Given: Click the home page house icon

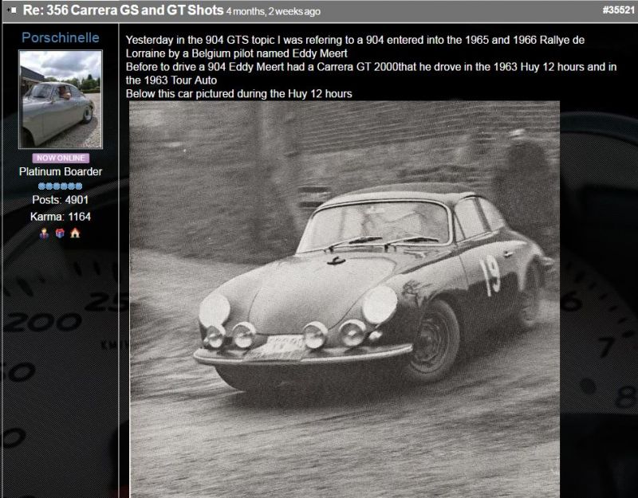Looking at the screenshot, I should pos(75,233).
